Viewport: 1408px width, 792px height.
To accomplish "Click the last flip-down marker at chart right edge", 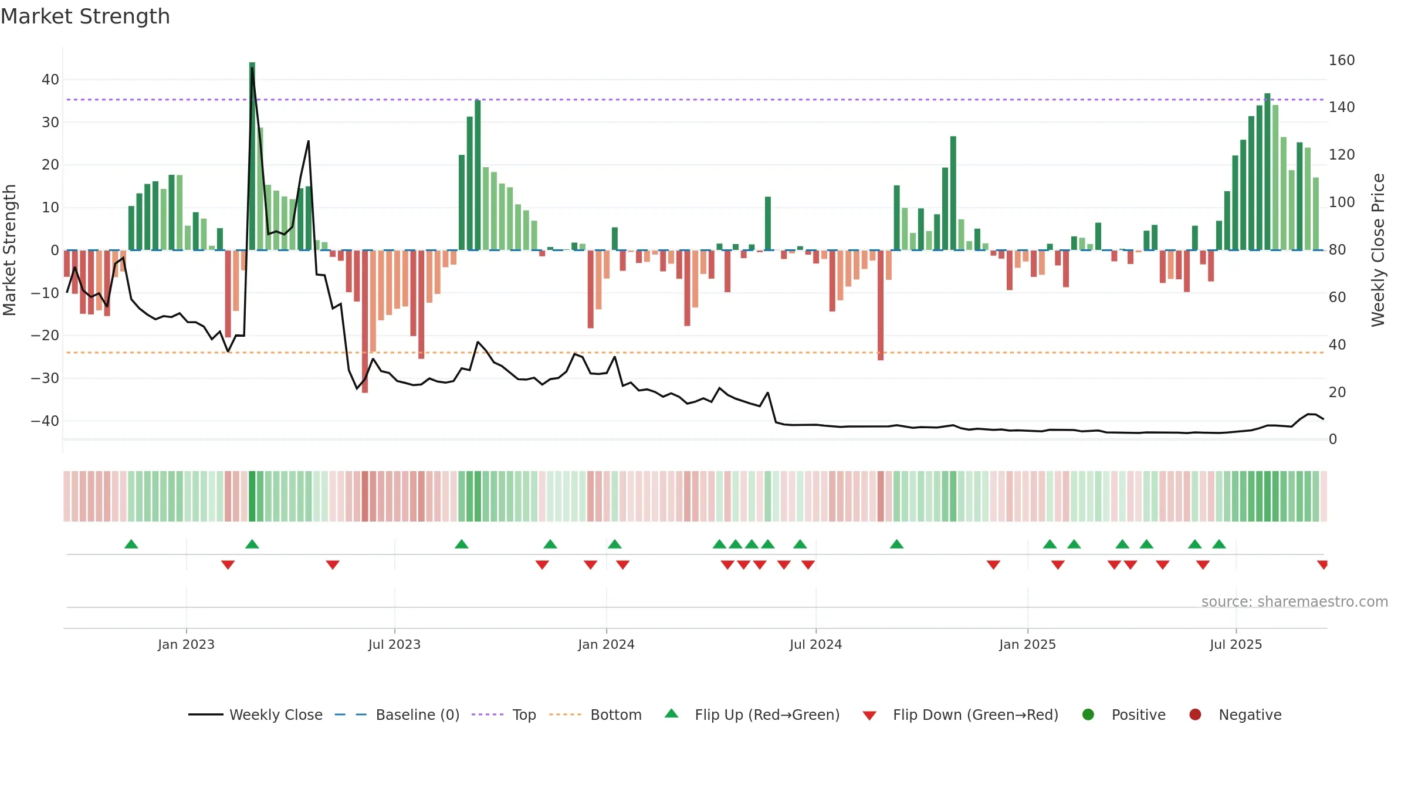I will (x=1322, y=565).
